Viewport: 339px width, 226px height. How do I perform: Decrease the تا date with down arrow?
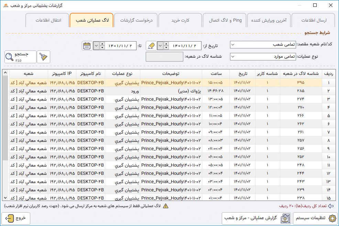(102, 48)
